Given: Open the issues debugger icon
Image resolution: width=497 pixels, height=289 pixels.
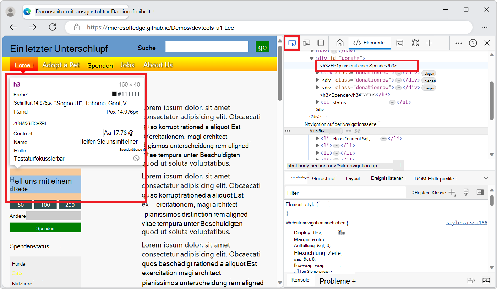Looking at the screenshot, I should tap(415, 43).
